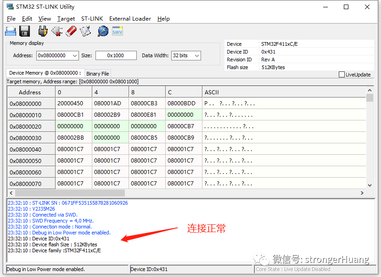Click column header C

point(184,92)
